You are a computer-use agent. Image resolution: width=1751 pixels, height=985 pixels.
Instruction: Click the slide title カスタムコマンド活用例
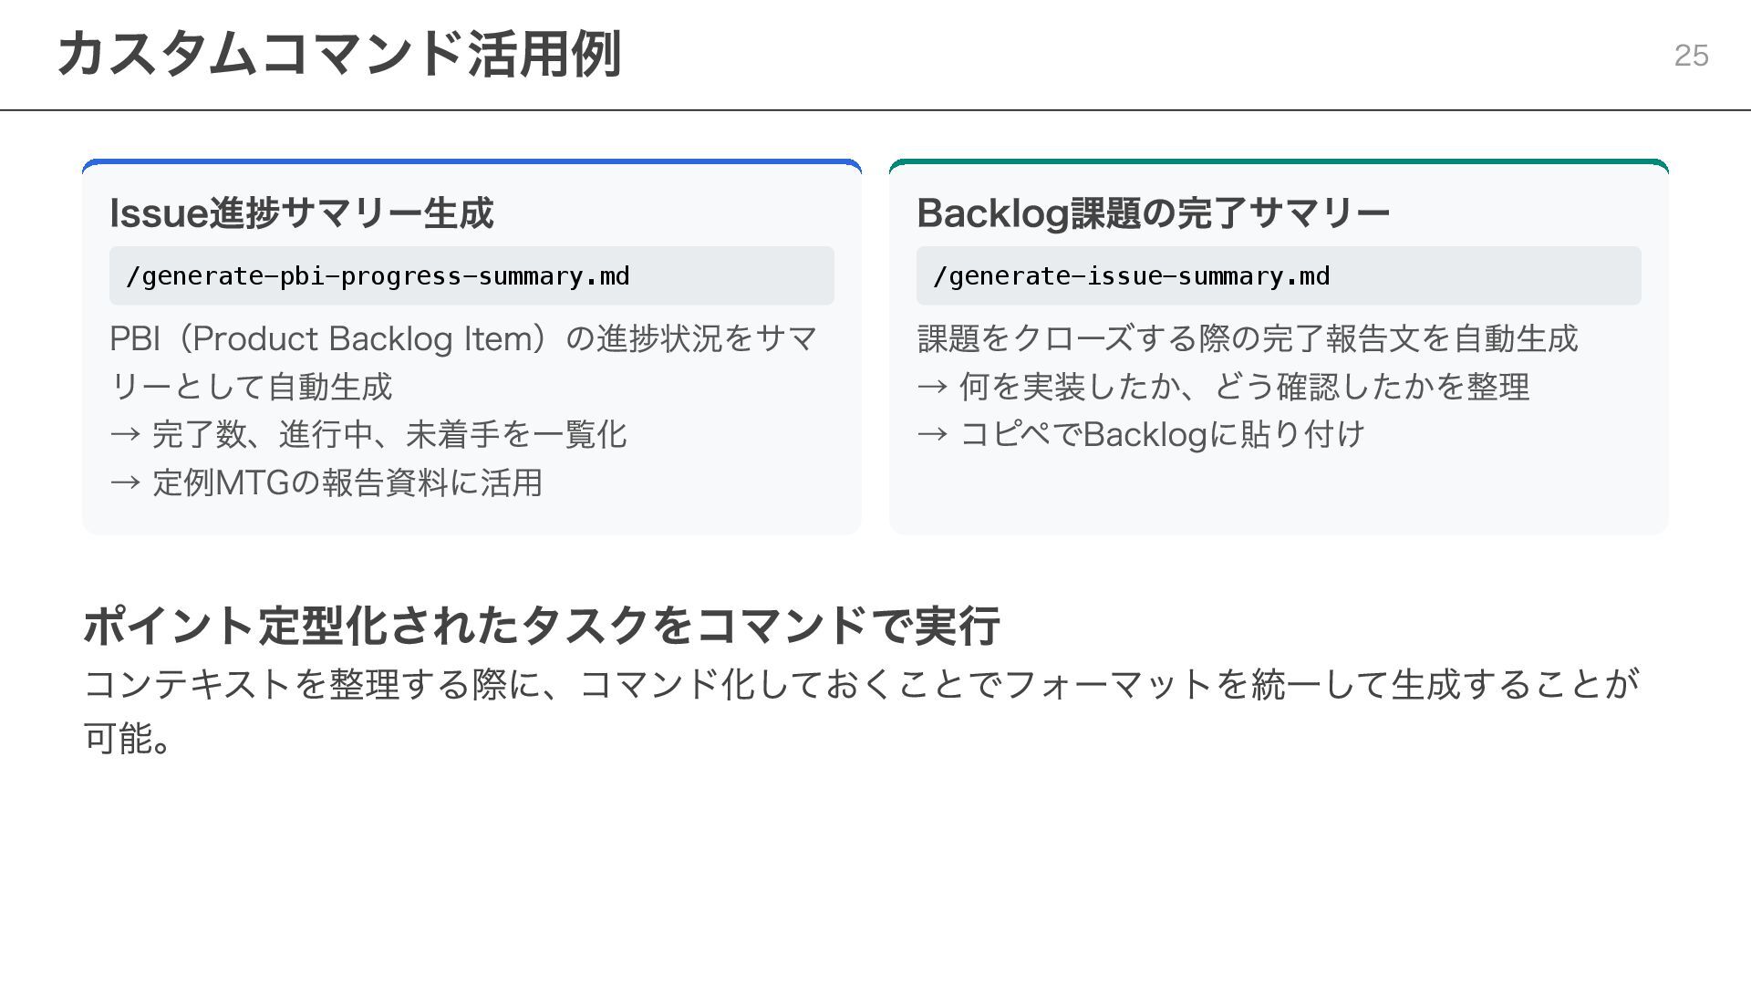pos(338,55)
